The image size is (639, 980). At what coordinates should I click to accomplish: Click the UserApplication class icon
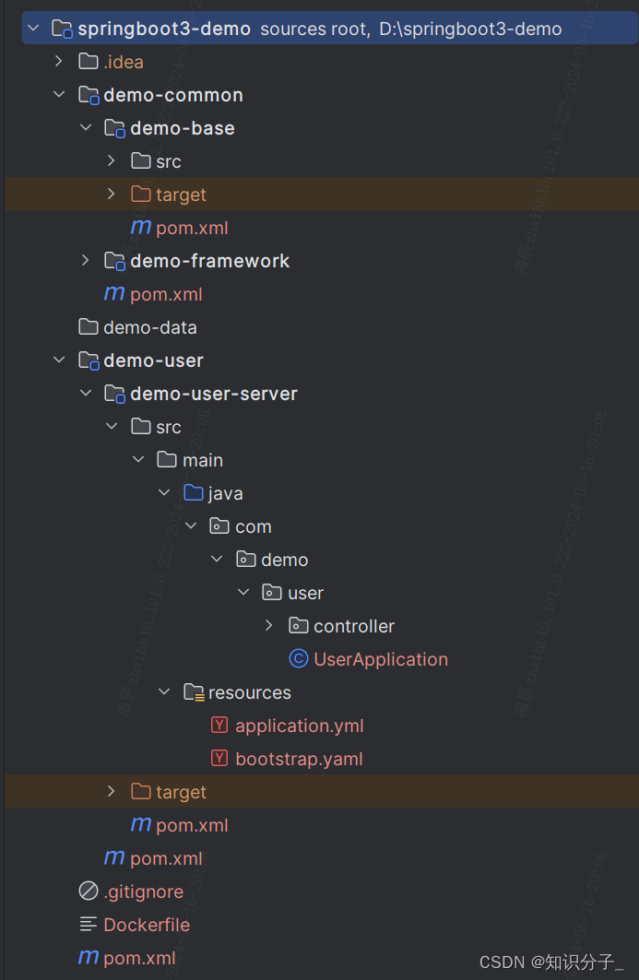coord(298,658)
